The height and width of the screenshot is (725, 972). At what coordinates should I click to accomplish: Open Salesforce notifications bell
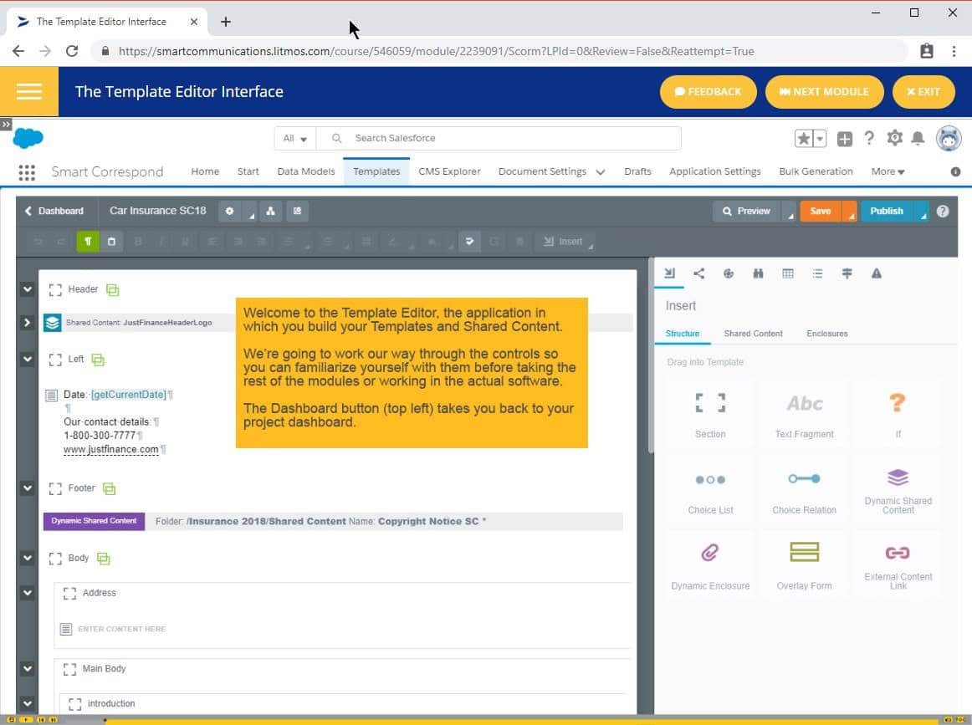[918, 138]
